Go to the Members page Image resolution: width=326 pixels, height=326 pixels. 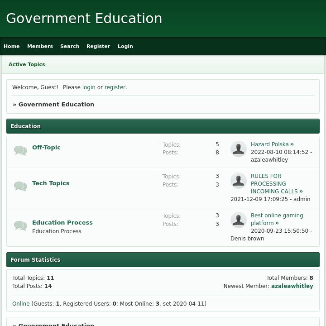40,46
